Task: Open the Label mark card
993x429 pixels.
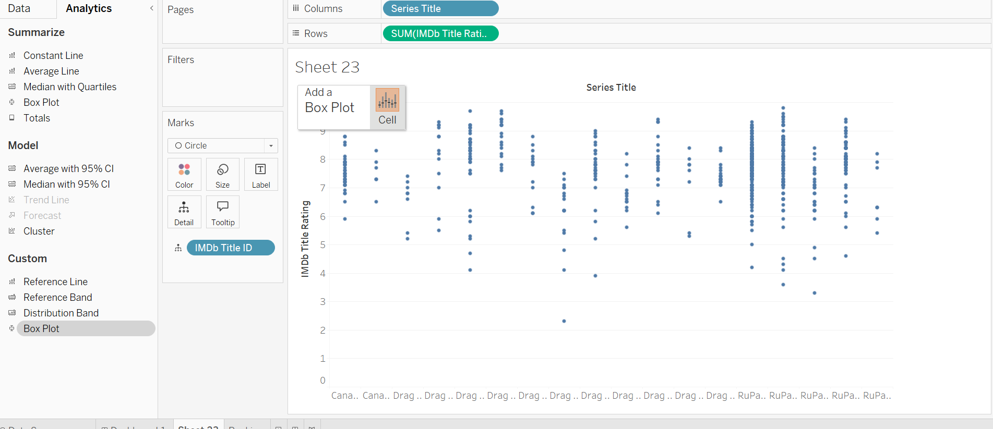Action: (260, 174)
